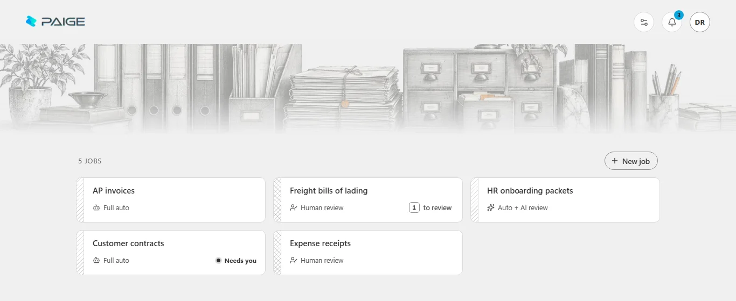Click Full auto label in Customer contracts

116,260
